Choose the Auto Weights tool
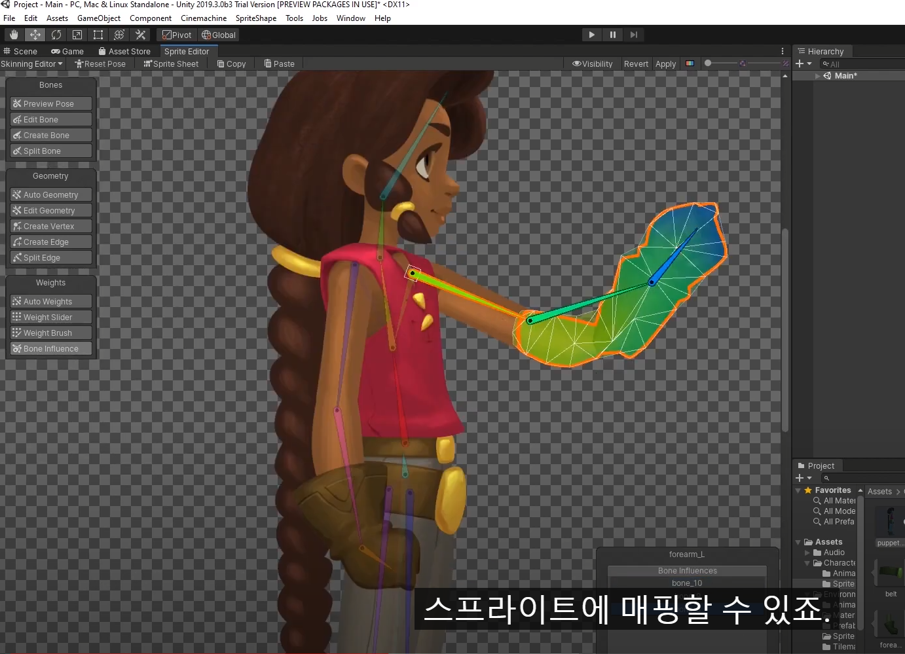The width and height of the screenshot is (905, 654). [x=51, y=301]
